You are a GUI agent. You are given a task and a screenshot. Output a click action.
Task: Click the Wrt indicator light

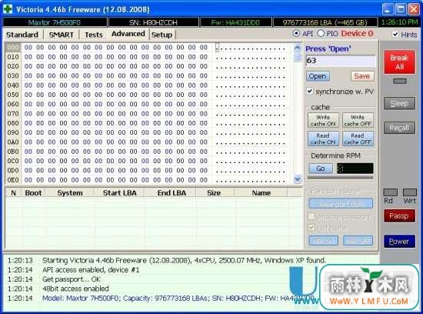(409, 192)
